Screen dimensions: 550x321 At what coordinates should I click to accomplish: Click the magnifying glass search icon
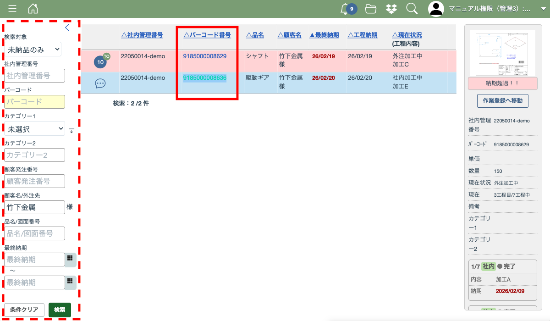click(x=412, y=9)
